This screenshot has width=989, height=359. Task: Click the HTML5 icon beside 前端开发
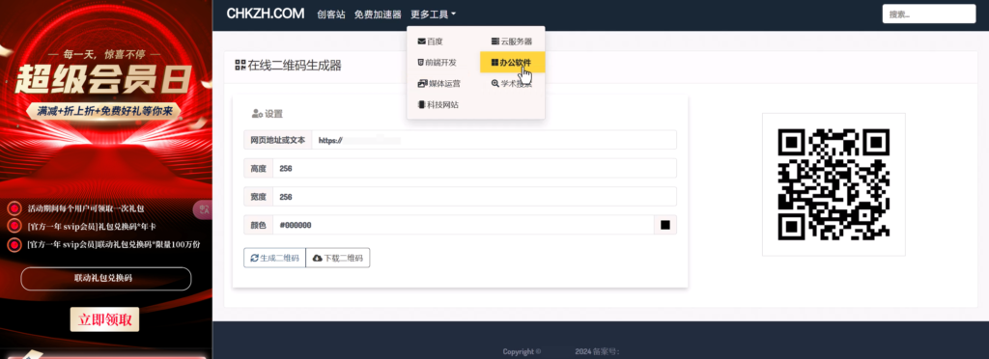(x=421, y=63)
